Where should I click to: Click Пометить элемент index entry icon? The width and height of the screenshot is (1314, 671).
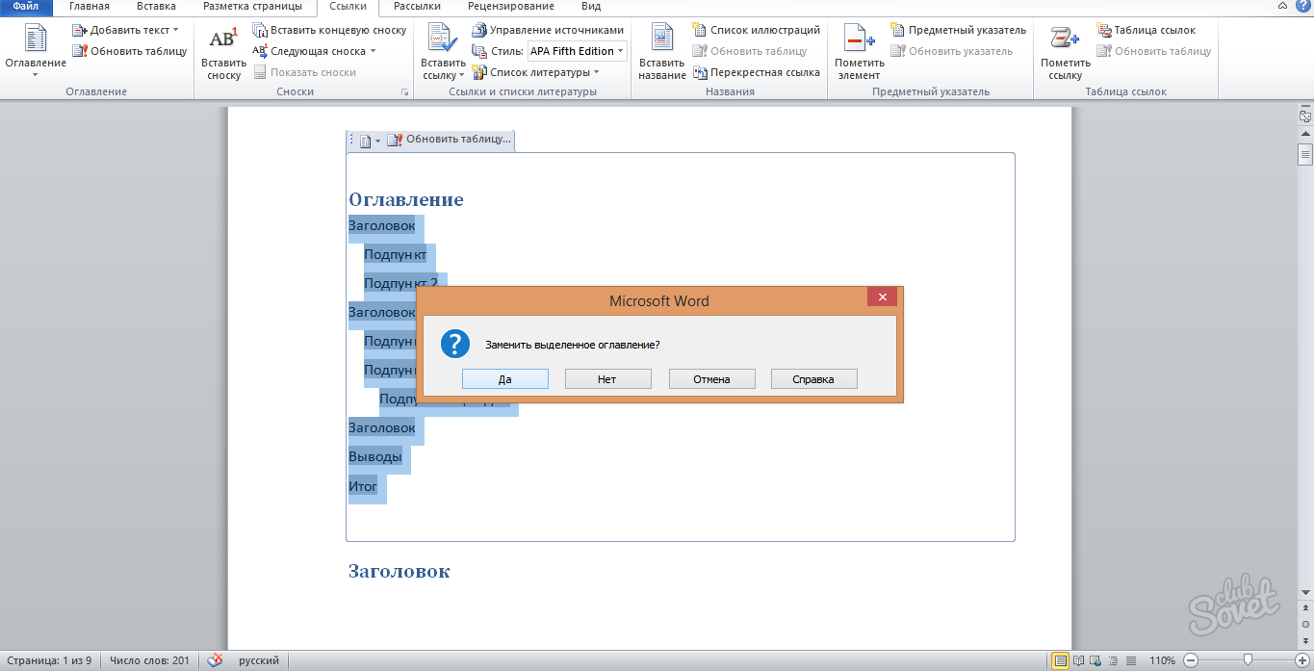click(858, 39)
